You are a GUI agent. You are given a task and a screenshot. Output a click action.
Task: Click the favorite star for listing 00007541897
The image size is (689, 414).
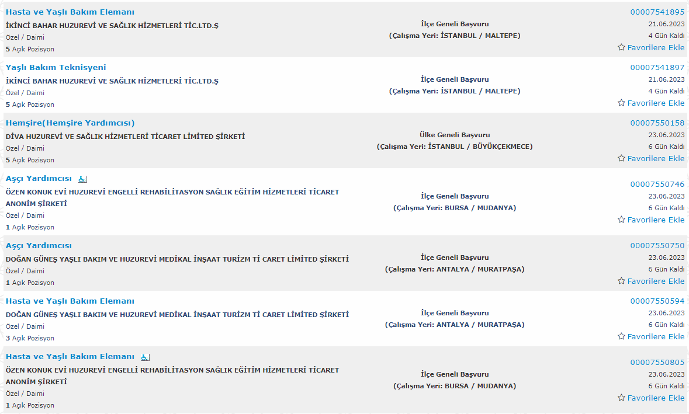pos(621,103)
